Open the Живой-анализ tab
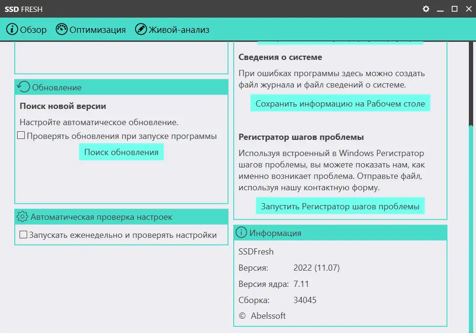 pyautogui.click(x=178, y=29)
